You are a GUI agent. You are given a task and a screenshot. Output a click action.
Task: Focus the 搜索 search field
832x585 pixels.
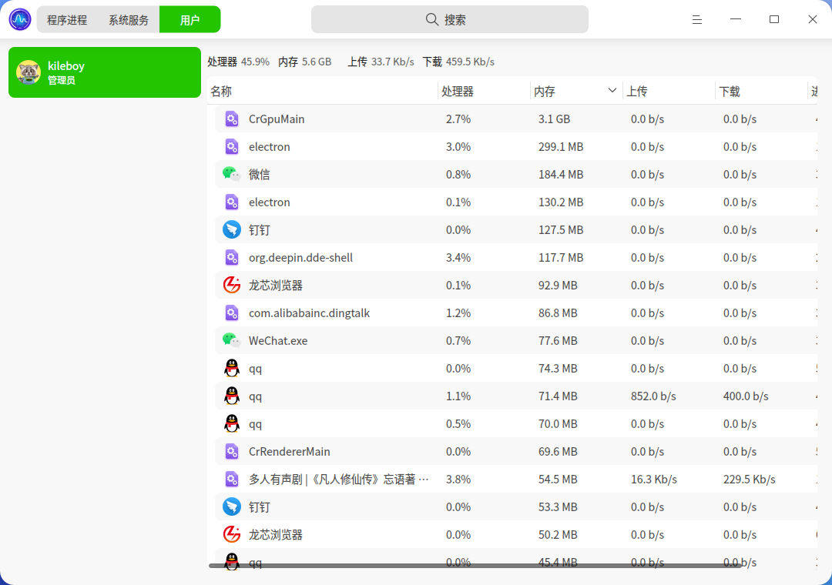click(449, 19)
